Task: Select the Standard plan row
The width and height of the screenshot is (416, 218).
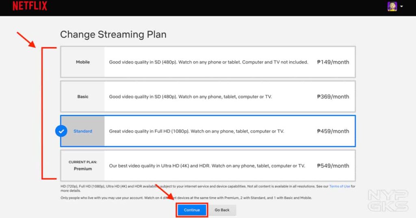Action: [x=208, y=131]
